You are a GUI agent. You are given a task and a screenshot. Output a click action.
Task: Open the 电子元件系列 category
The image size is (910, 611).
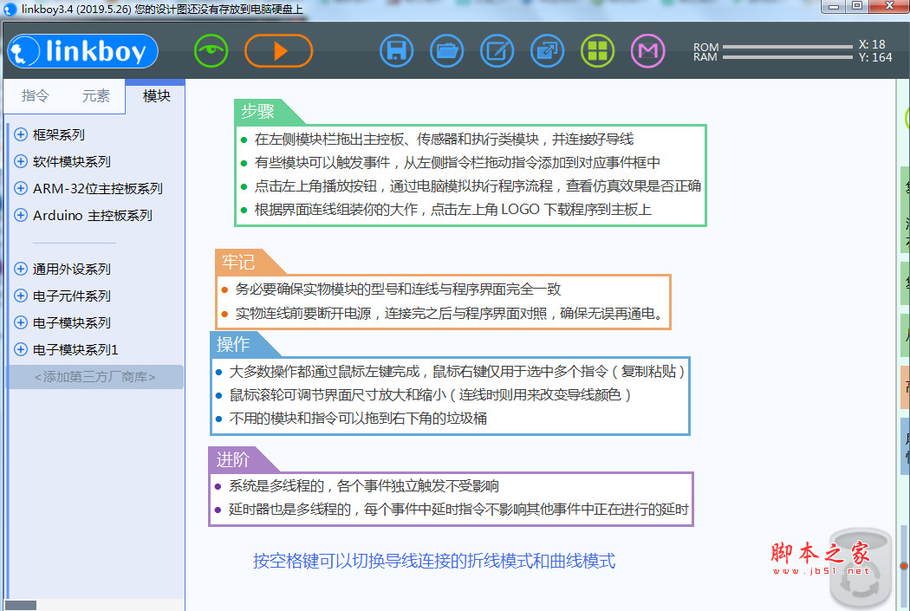click(21, 296)
